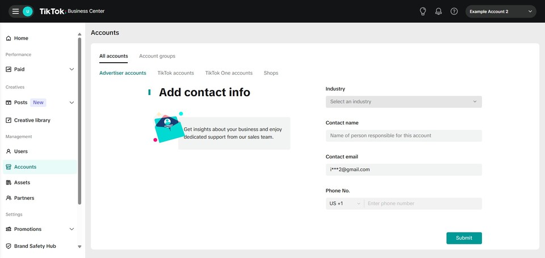The width and height of the screenshot is (545, 258).
Task: Open Users management page
Action: [x=20, y=152]
